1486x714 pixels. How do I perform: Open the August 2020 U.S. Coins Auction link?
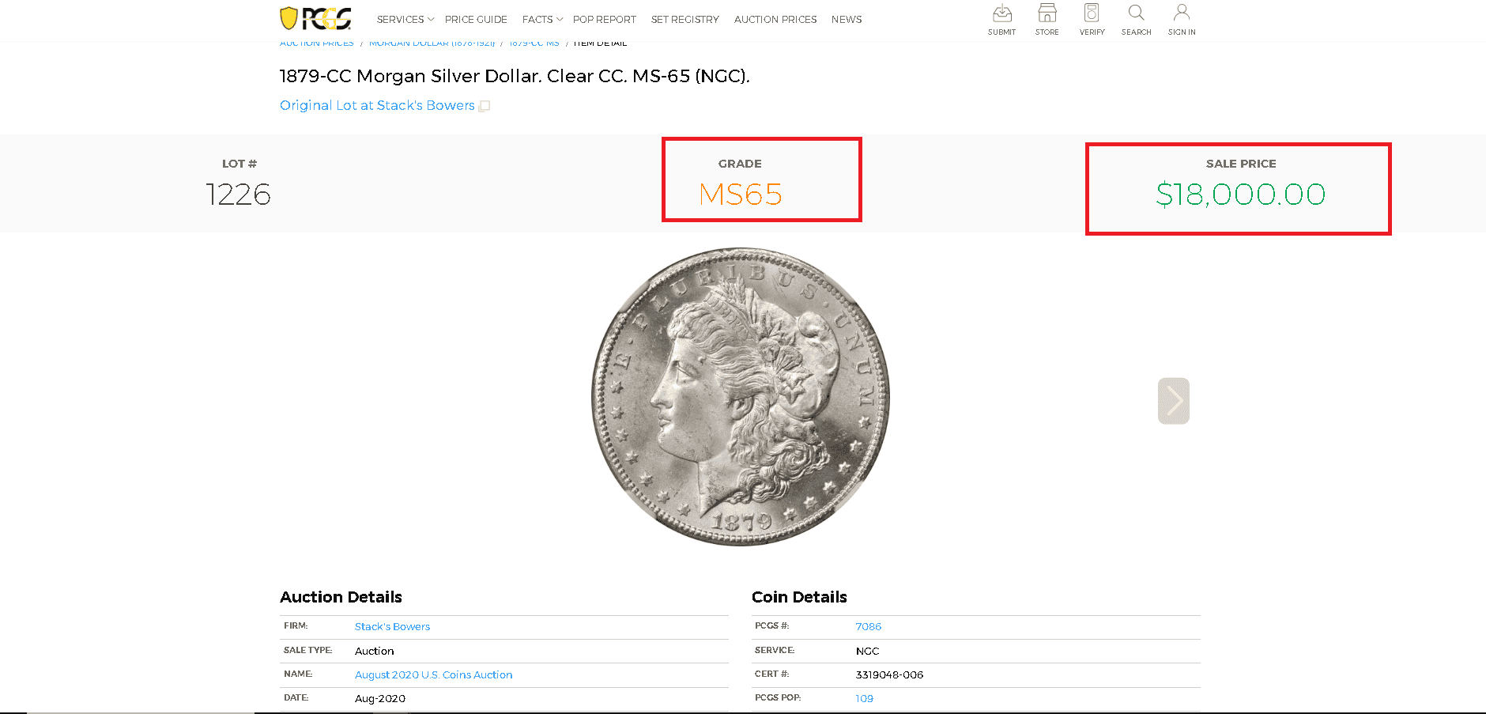tap(433, 674)
